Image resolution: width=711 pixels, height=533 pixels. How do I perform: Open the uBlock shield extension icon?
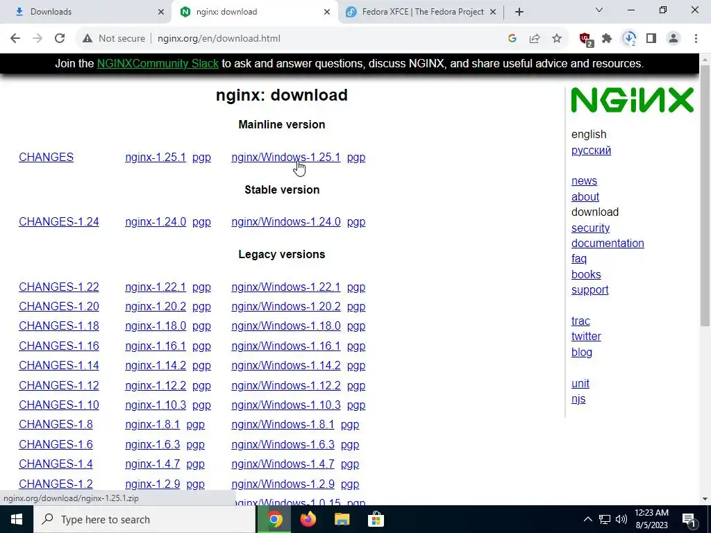click(x=585, y=39)
